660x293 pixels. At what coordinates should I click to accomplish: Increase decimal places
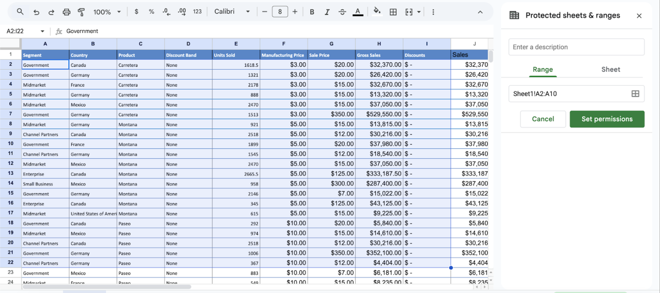(182, 12)
